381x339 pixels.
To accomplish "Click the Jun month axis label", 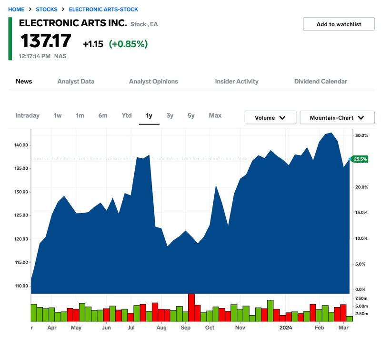I will click(106, 328).
